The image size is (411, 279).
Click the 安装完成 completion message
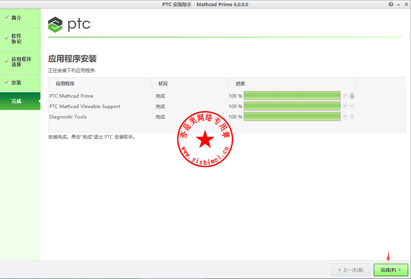92,137
